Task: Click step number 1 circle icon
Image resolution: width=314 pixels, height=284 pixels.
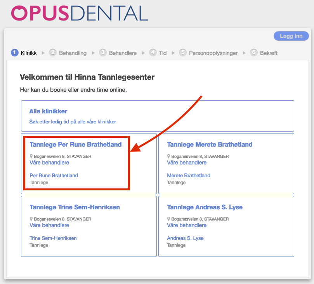Action: 15,53
